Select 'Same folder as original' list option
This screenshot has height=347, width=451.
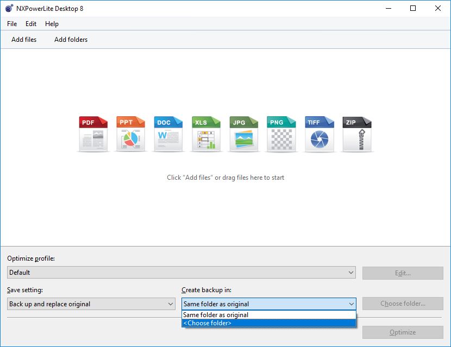pos(268,315)
